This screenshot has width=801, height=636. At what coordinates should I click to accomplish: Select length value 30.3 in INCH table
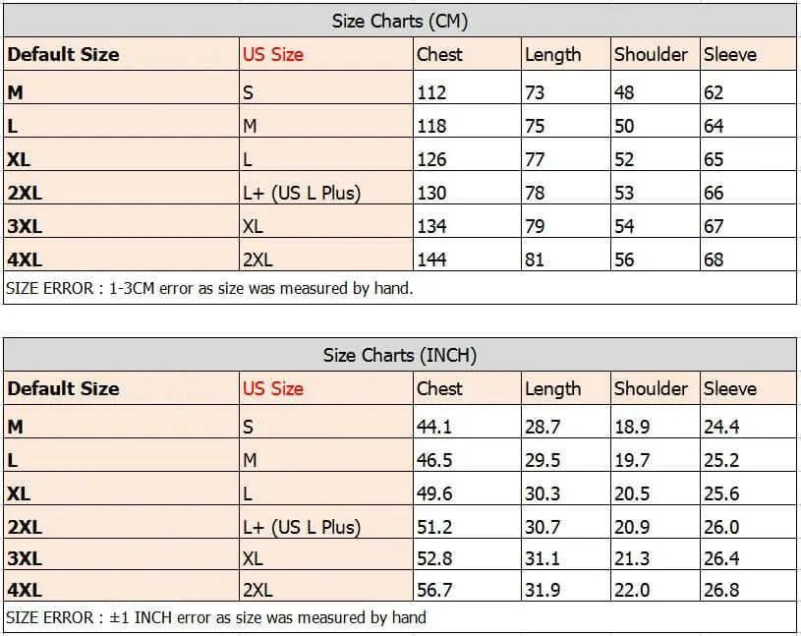[543, 493]
